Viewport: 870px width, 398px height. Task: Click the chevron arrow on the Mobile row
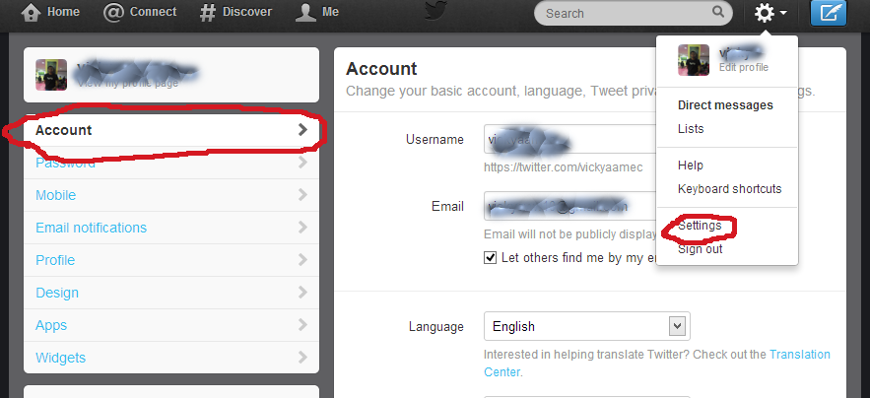[302, 195]
